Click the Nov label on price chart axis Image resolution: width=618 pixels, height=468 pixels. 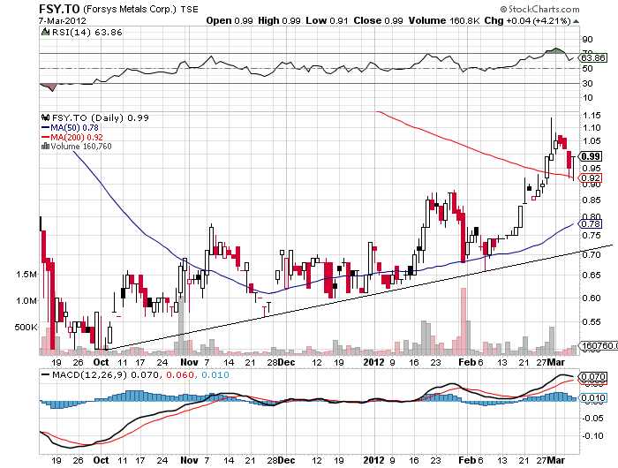tap(189, 362)
